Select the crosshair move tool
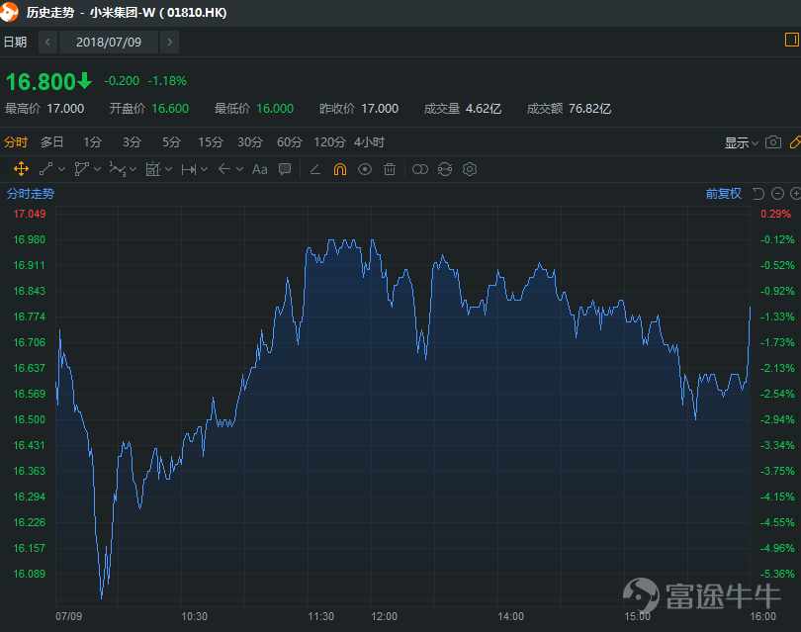The image size is (801, 632). [21, 169]
